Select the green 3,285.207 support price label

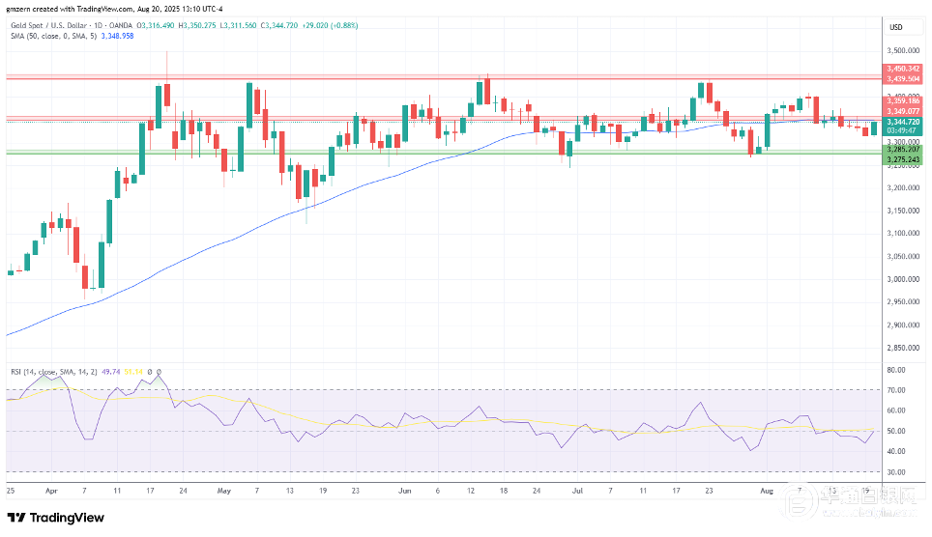903,150
